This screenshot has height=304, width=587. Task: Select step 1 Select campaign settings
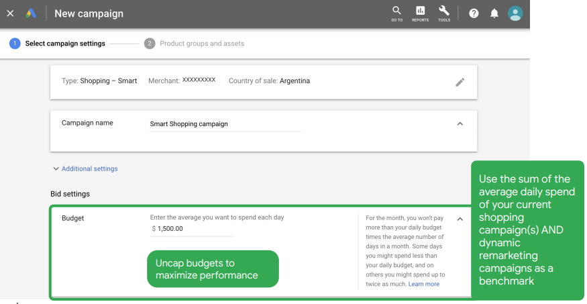pyautogui.click(x=57, y=44)
